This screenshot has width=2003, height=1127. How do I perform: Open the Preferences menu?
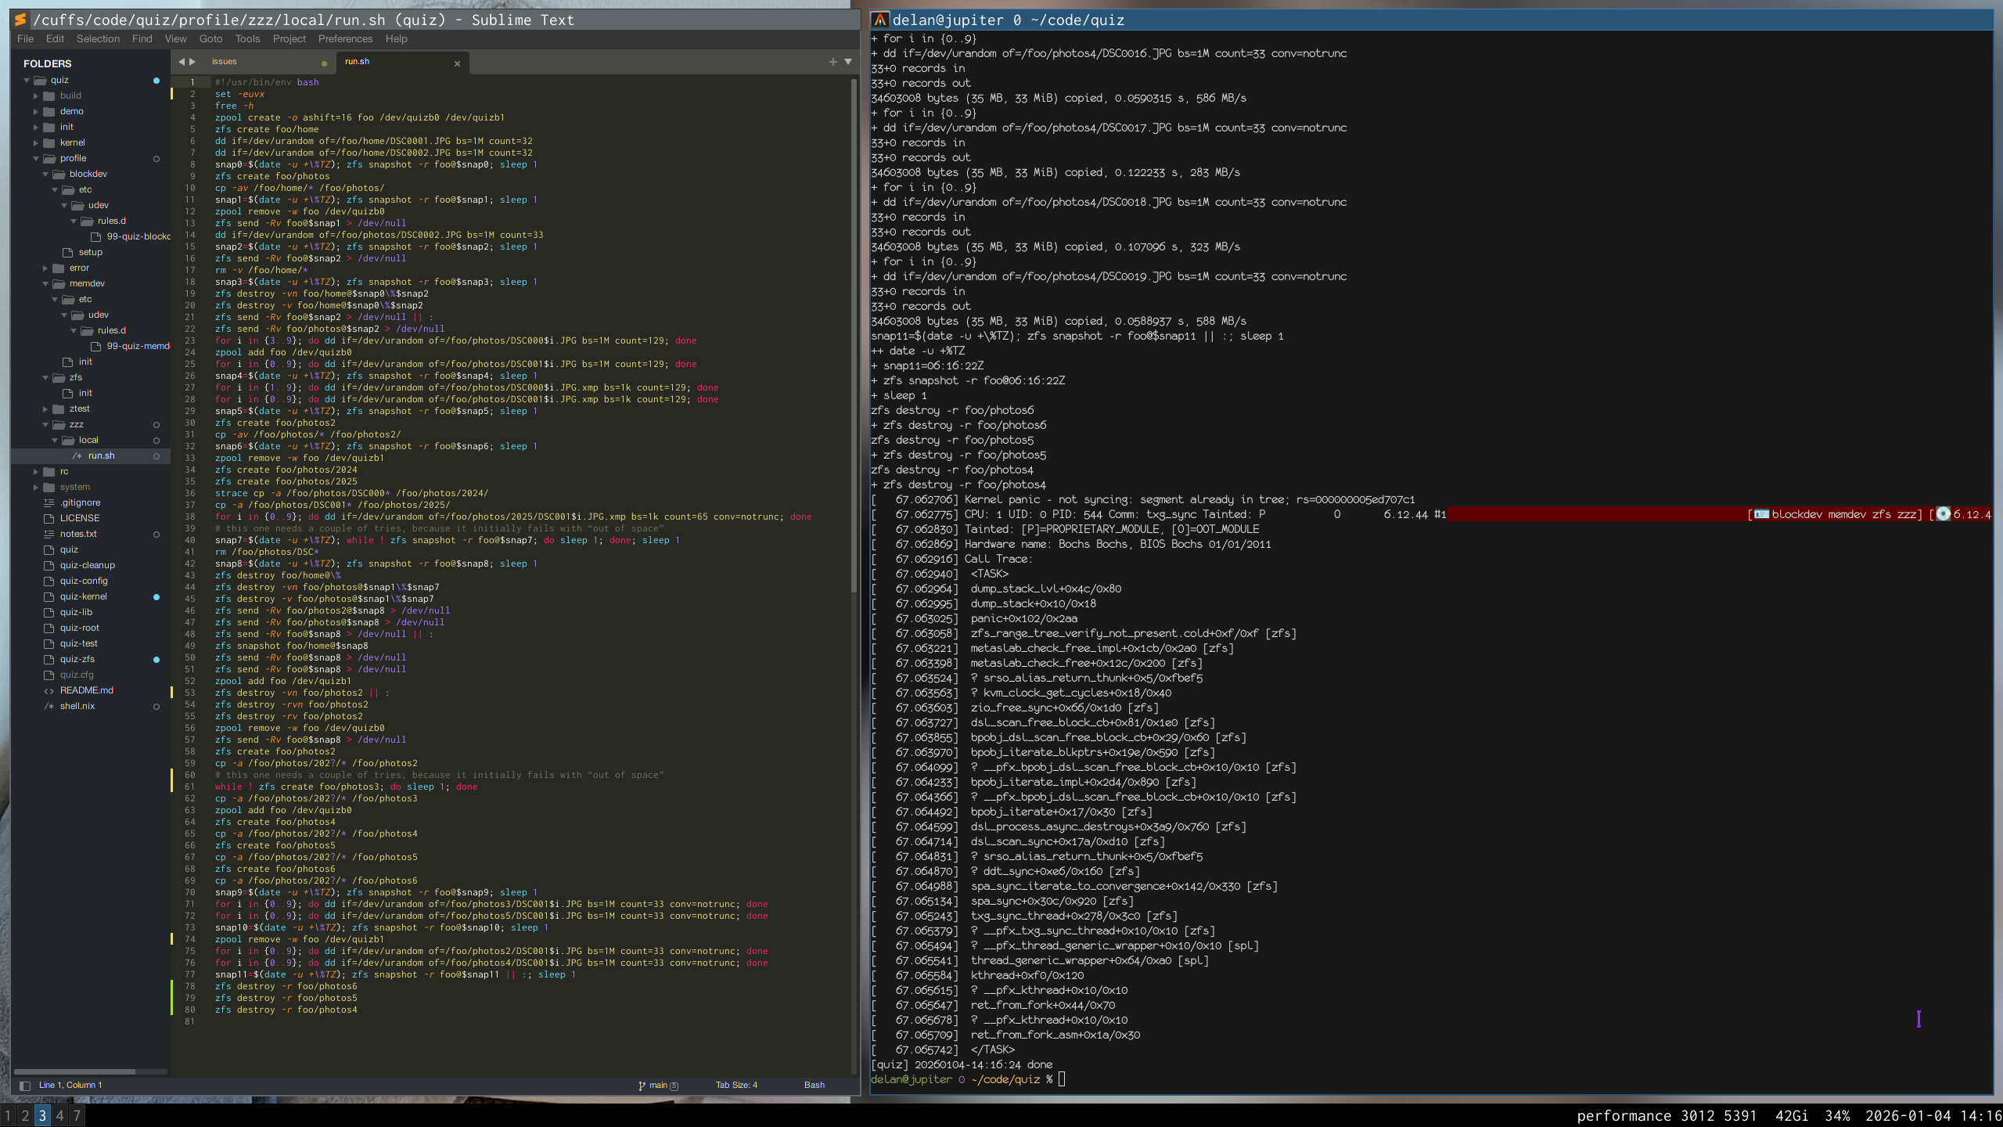(345, 39)
